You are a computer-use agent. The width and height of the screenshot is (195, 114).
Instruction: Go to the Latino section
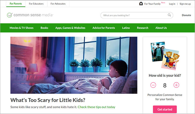point(126,28)
